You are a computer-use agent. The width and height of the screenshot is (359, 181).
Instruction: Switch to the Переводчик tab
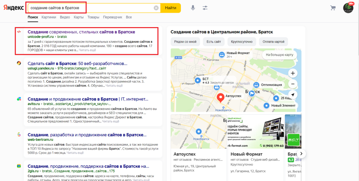(x=112, y=17)
